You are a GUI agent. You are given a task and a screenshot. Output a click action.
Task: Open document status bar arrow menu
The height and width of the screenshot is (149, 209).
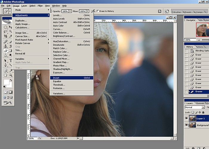coord(78,138)
